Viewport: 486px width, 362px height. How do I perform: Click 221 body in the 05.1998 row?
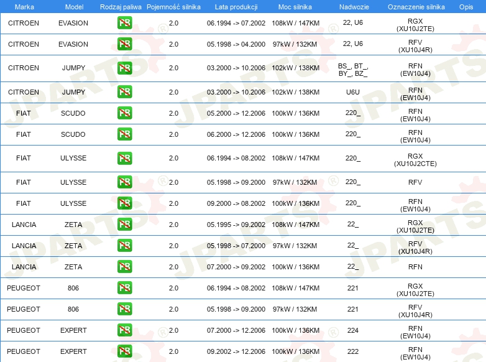[353, 309]
